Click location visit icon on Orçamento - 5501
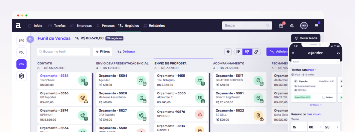355x132 pixels. pos(258,98)
